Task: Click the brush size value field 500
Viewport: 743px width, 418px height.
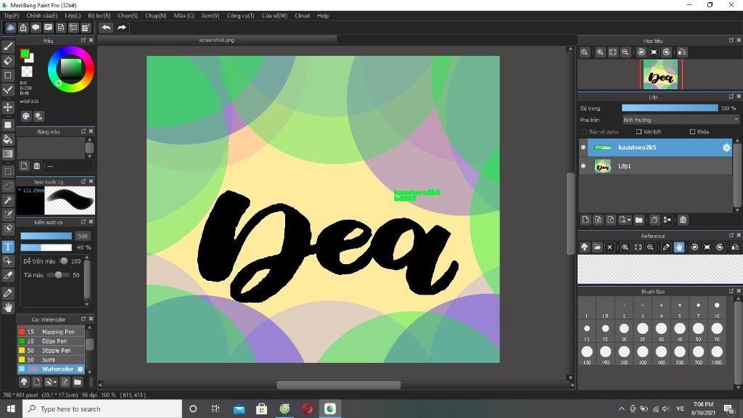Action: [x=83, y=236]
